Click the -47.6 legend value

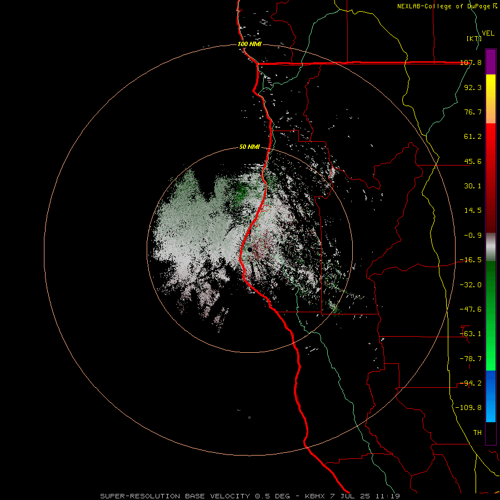click(x=471, y=309)
